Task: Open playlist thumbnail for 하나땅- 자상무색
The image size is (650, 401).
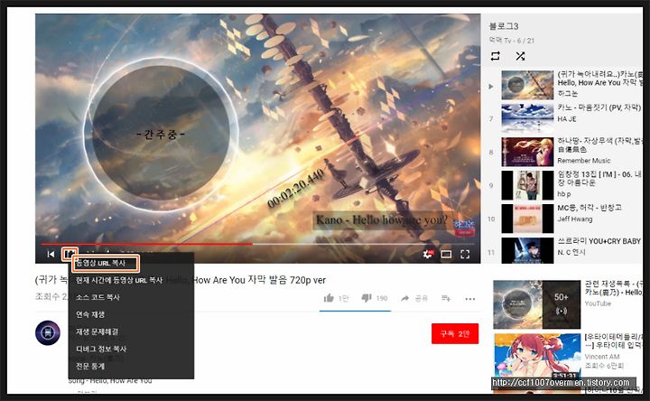Action: 527,152
